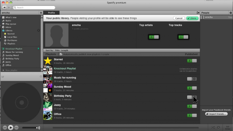Open Radio from the sidebar

[x=8, y=21]
